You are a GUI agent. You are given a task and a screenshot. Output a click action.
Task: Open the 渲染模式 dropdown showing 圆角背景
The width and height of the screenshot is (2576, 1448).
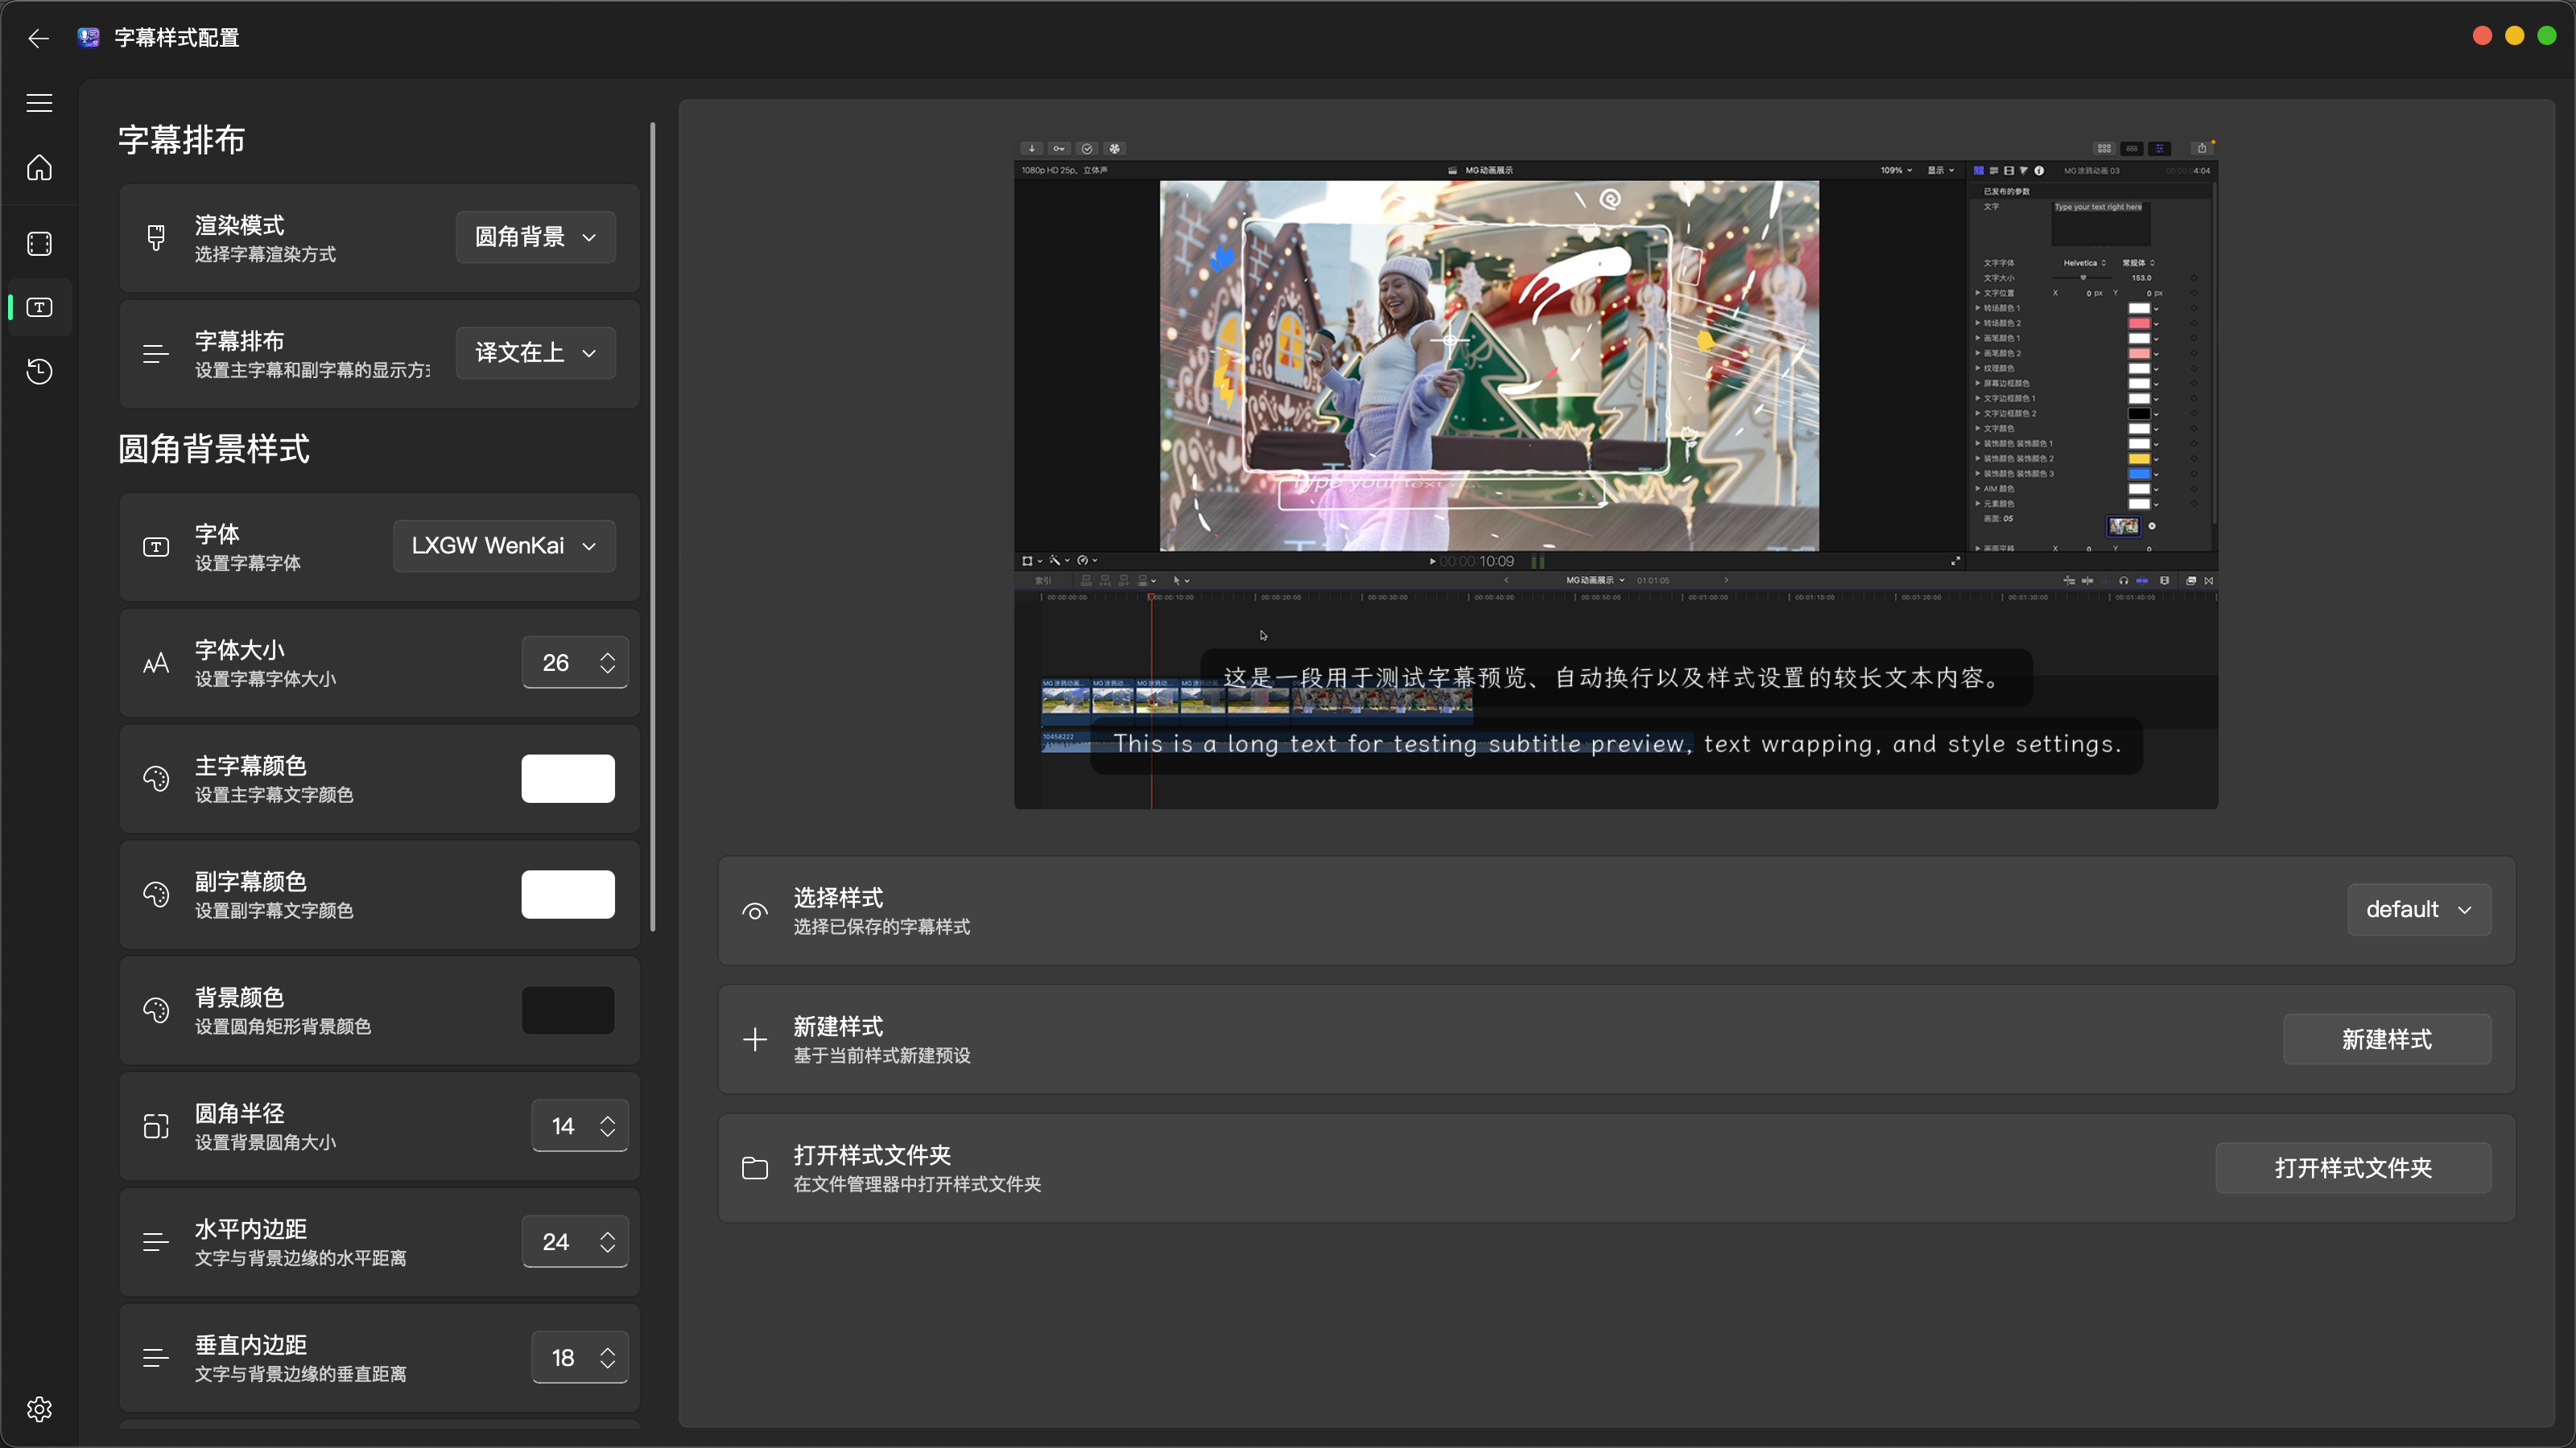pos(535,238)
